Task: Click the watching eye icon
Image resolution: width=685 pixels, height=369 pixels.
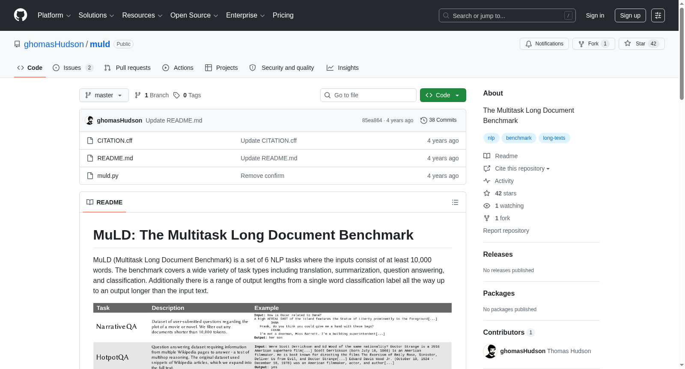Action: pyautogui.click(x=487, y=206)
